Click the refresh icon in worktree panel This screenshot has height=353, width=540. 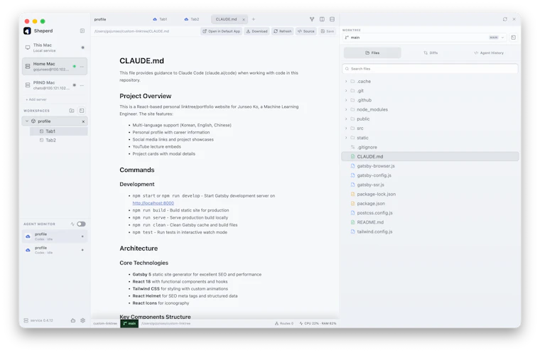(x=505, y=19)
